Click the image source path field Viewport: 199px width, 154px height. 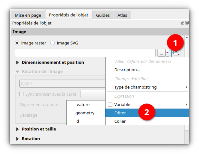(x=85, y=53)
